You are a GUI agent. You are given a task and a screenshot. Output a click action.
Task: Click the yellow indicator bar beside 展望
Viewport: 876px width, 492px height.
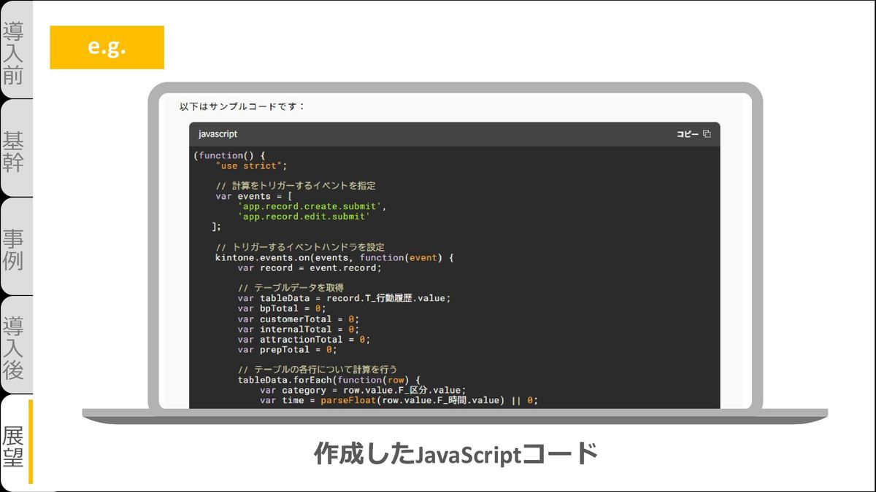[31, 442]
